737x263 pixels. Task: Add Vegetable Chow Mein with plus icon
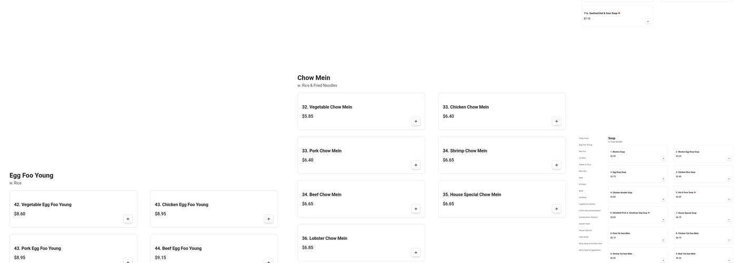pyautogui.click(x=415, y=122)
